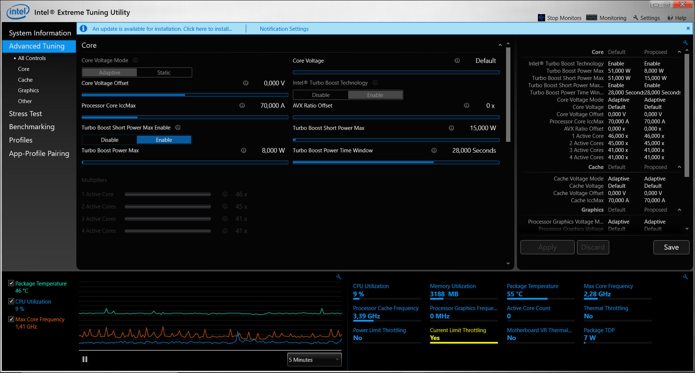Image resolution: width=695 pixels, height=373 pixels.
Task: Click info icon beside Turbo Boost Power Time Window
Action: click(x=434, y=150)
